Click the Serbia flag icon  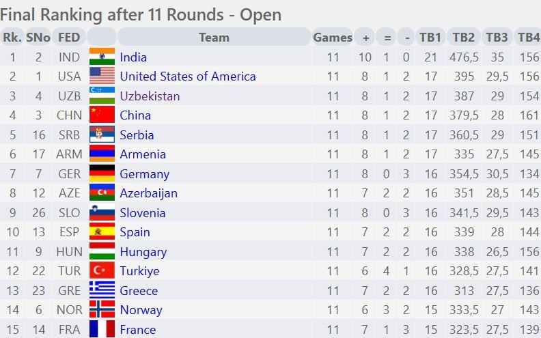[102, 135]
